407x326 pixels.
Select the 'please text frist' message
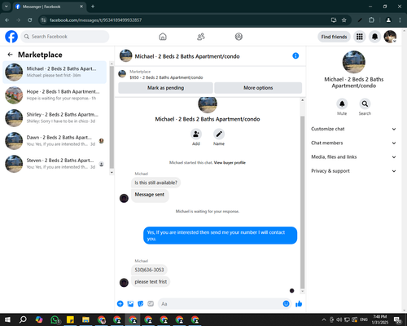pos(151,282)
